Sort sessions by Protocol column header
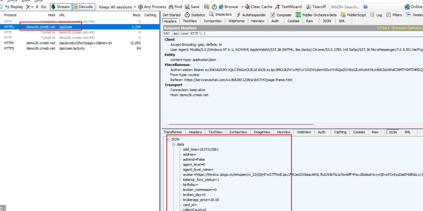Viewport: 423px width, 211px height. [10, 15]
